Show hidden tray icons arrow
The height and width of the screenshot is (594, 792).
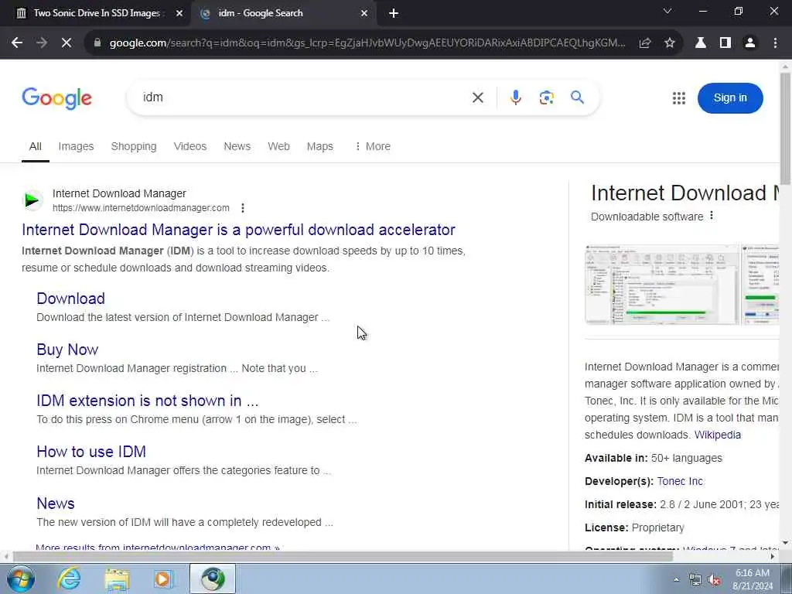[676, 579]
